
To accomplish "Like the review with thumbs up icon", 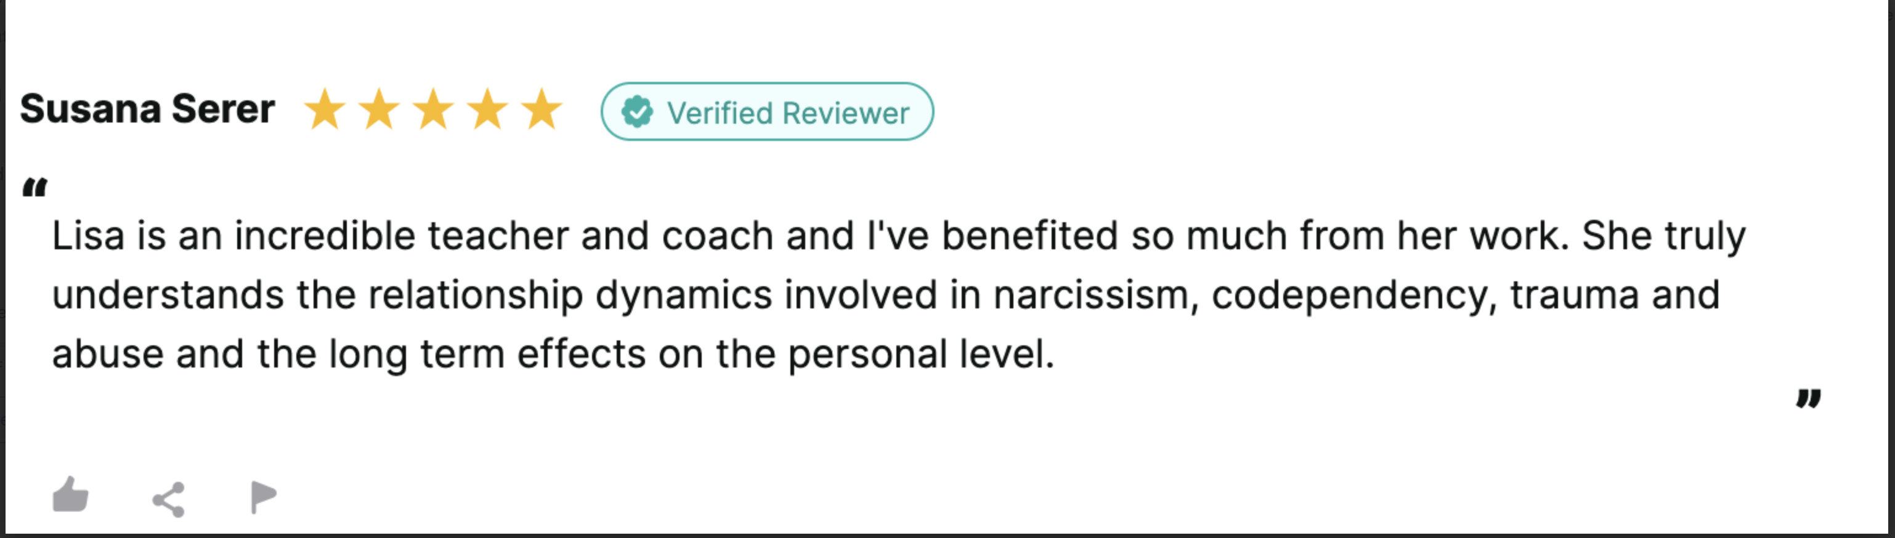I will pos(71,495).
